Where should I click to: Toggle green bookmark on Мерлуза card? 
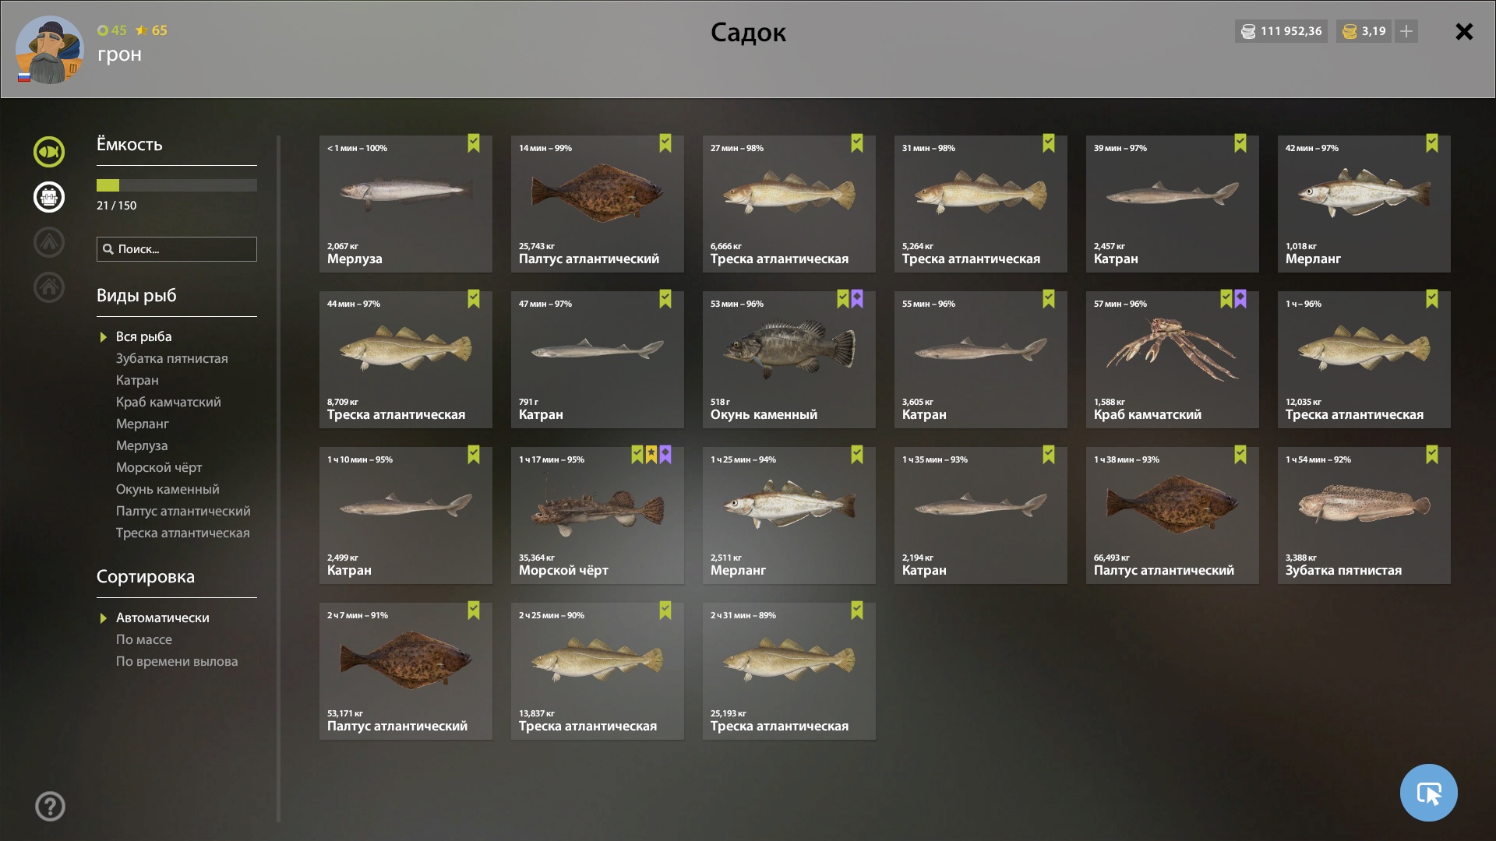474,143
